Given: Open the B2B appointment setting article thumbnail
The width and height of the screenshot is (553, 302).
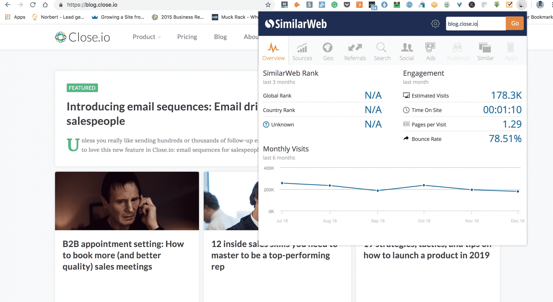Looking at the screenshot, I should [x=127, y=201].
